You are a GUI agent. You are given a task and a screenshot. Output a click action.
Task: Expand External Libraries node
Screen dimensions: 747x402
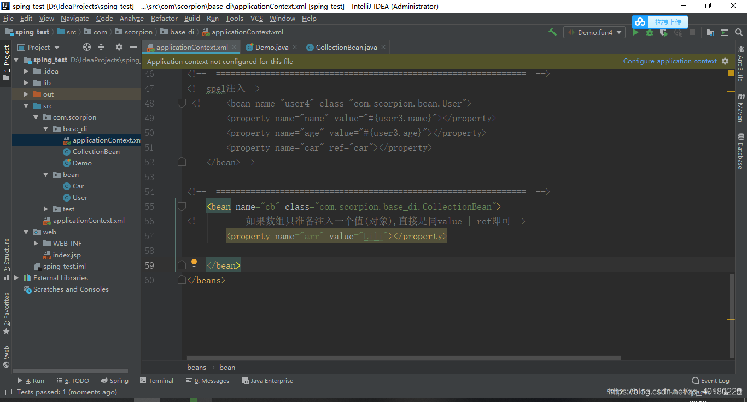[x=16, y=278]
